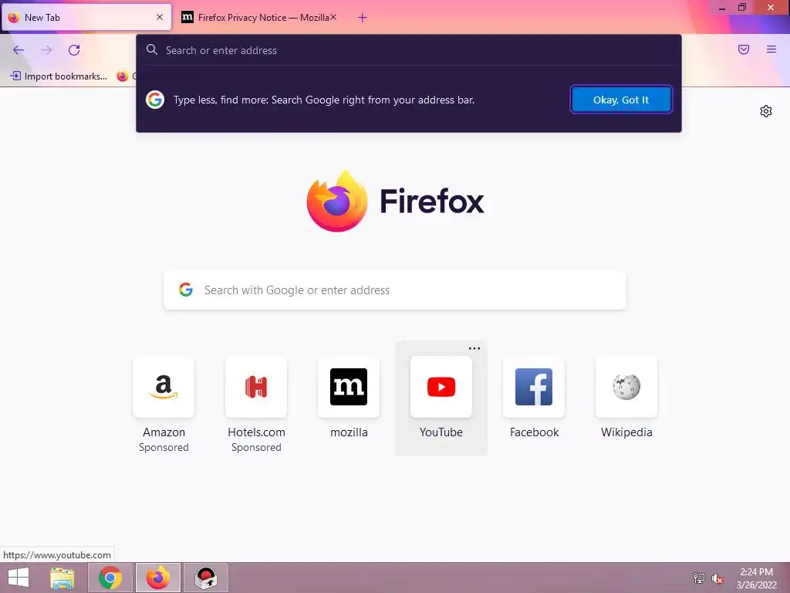790x593 pixels.
Task: Open the Save to Pocket icon
Action: [744, 49]
